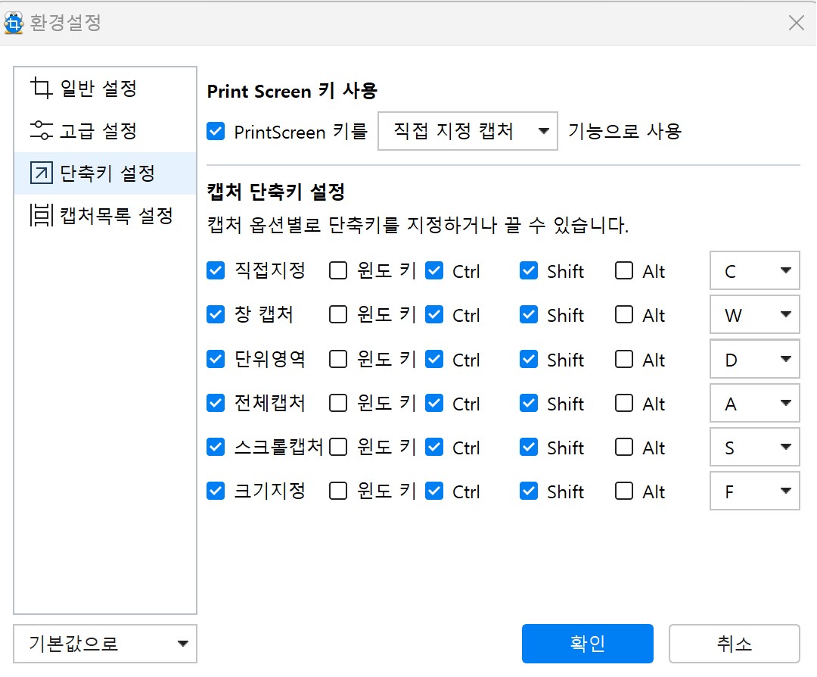Open the key dropdown showing C
The height and width of the screenshot is (677, 817).
click(x=754, y=270)
